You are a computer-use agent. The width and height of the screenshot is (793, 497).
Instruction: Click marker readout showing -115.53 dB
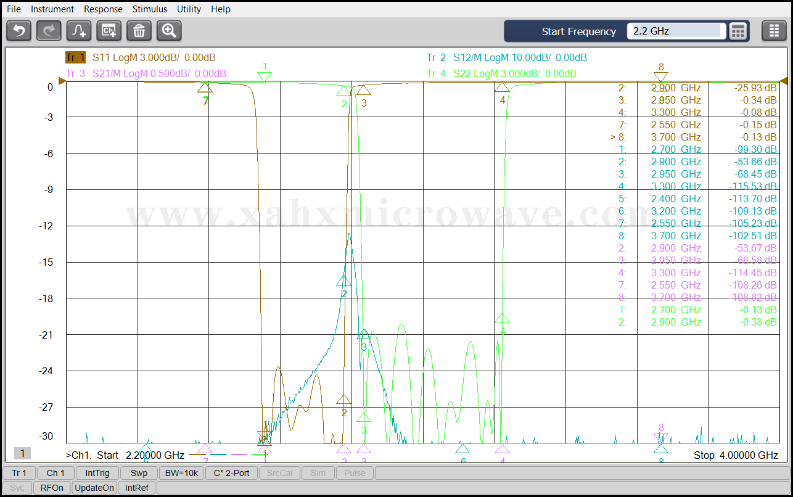697,186
